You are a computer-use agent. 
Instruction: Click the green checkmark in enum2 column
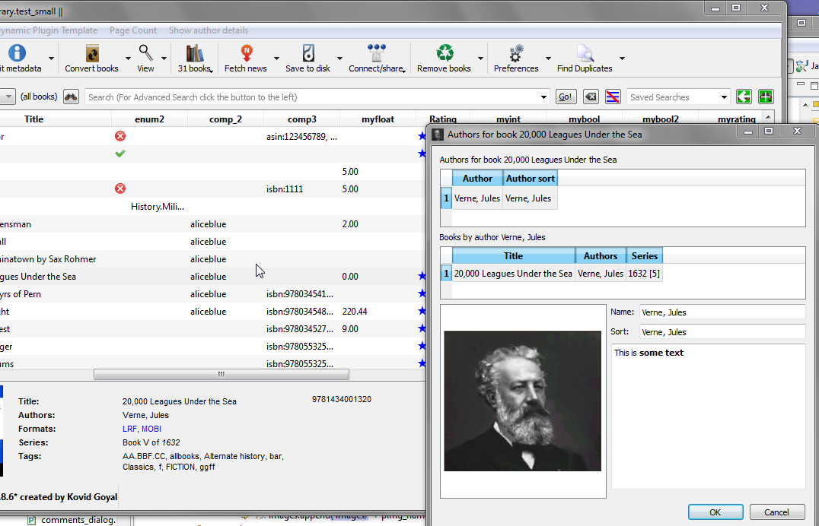pyautogui.click(x=120, y=154)
